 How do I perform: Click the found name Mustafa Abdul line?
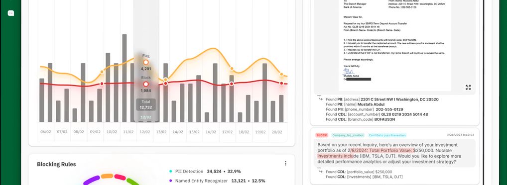click(x=355, y=104)
